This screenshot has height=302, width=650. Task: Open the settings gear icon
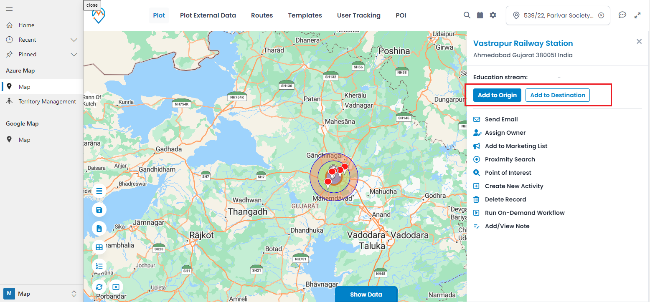(493, 15)
